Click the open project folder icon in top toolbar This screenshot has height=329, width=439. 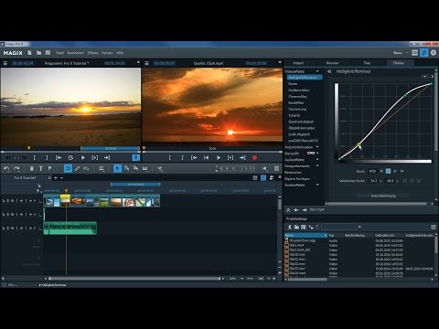tap(38, 53)
